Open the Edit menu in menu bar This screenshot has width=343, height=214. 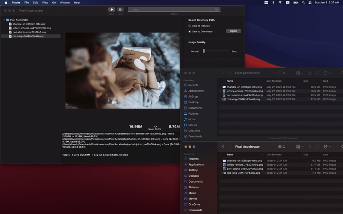click(35, 3)
